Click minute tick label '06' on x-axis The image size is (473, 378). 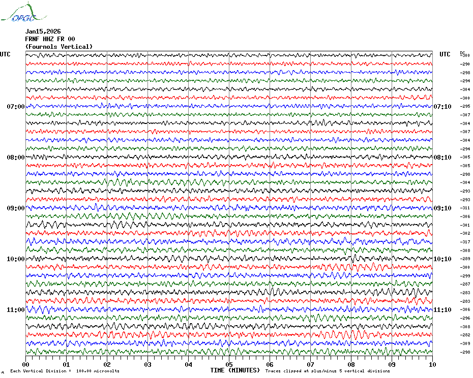pyautogui.click(x=270, y=365)
